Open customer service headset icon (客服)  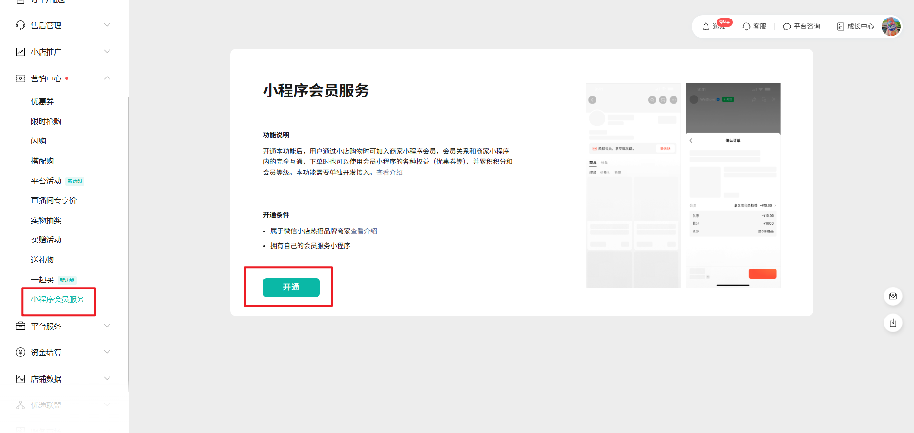pos(746,27)
